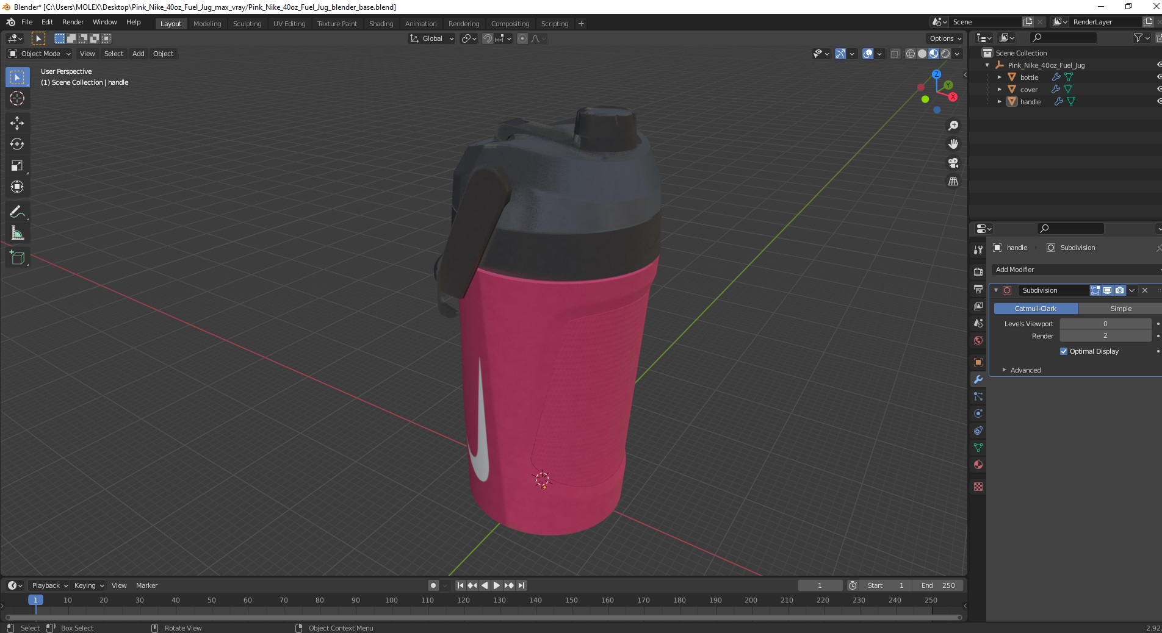This screenshot has width=1162, height=633.
Task: Switch to rendered viewport shading
Action: coord(945,54)
